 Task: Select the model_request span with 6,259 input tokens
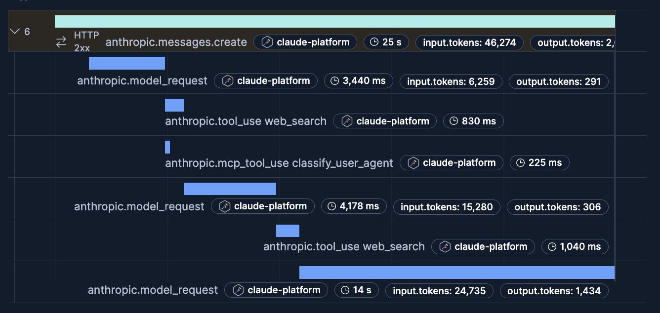click(142, 80)
